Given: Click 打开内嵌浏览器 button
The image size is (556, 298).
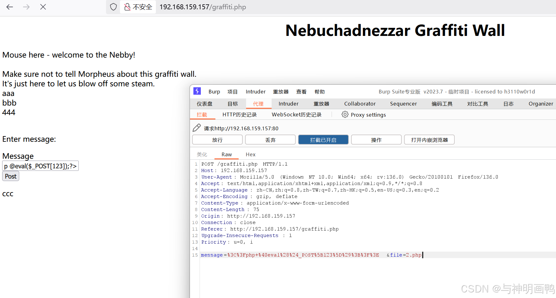Looking at the screenshot, I should (x=429, y=140).
